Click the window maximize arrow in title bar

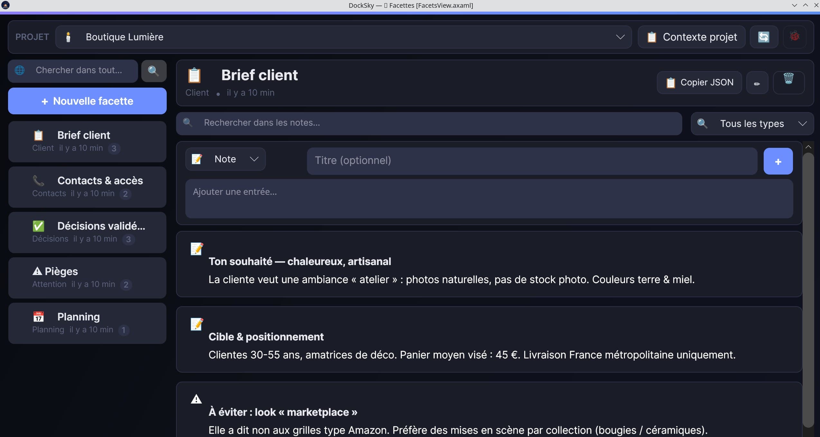click(805, 5)
